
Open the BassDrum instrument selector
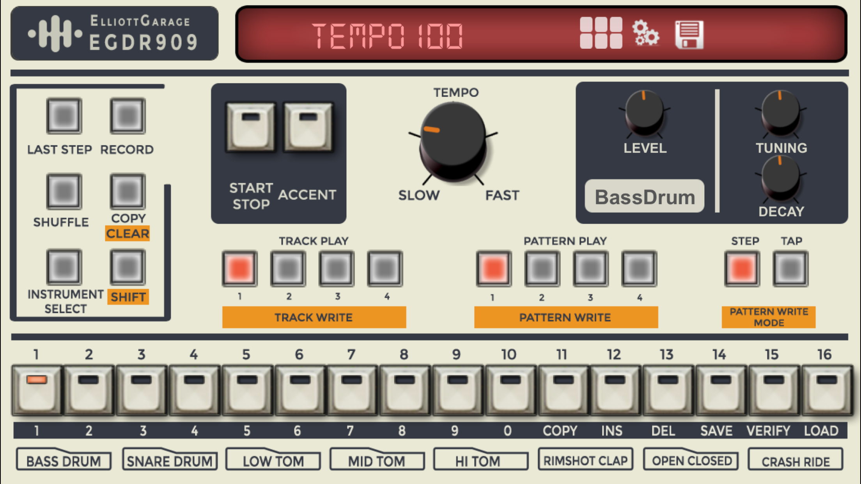point(645,196)
